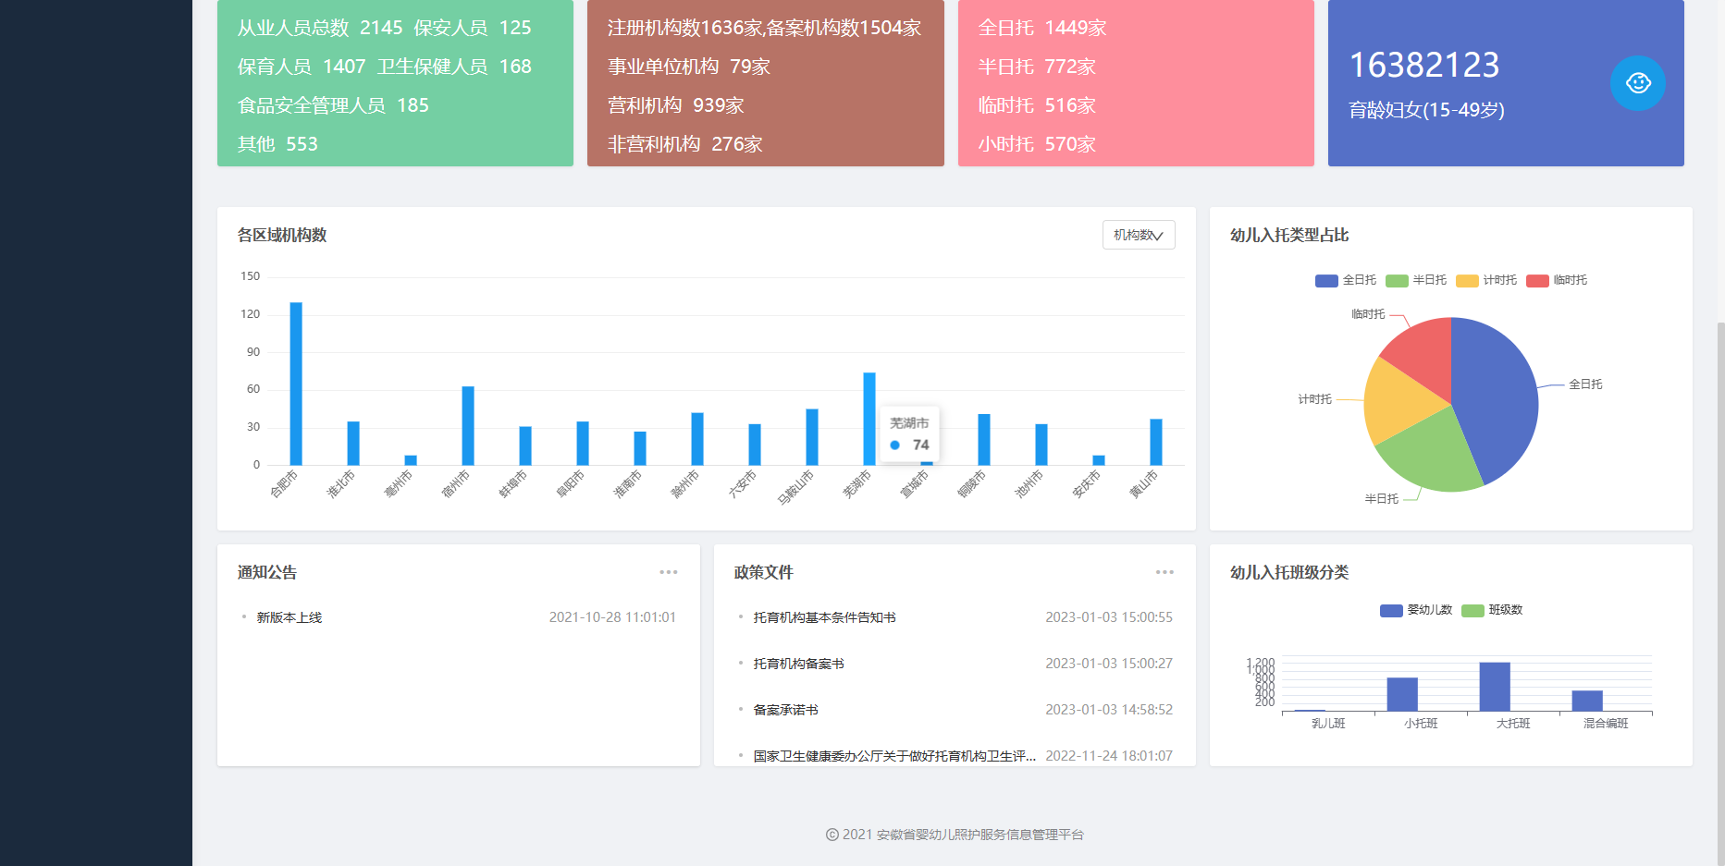Viewport: 1725px width, 866px height.
Task: Click the 马鞍山市 bar in region chart
Action: click(x=812, y=437)
